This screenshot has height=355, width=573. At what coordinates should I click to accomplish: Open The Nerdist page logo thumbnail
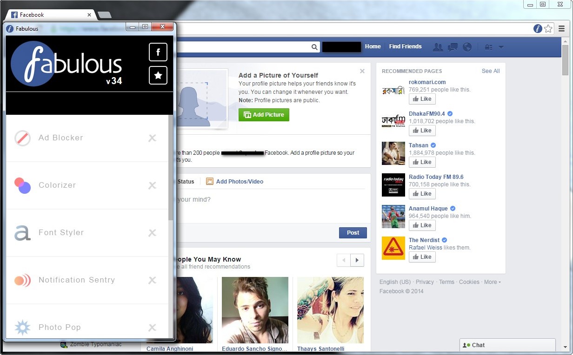[x=393, y=248]
